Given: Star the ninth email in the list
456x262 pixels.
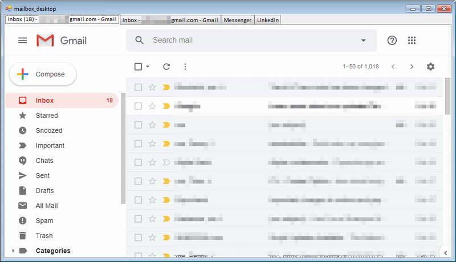Looking at the screenshot, I should [x=152, y=238].
